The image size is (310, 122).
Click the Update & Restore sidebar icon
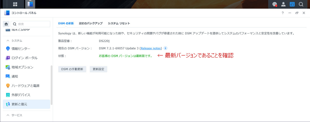8,104
